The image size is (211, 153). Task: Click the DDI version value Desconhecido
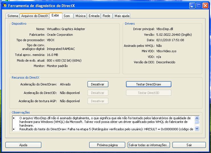click(166, 62)
